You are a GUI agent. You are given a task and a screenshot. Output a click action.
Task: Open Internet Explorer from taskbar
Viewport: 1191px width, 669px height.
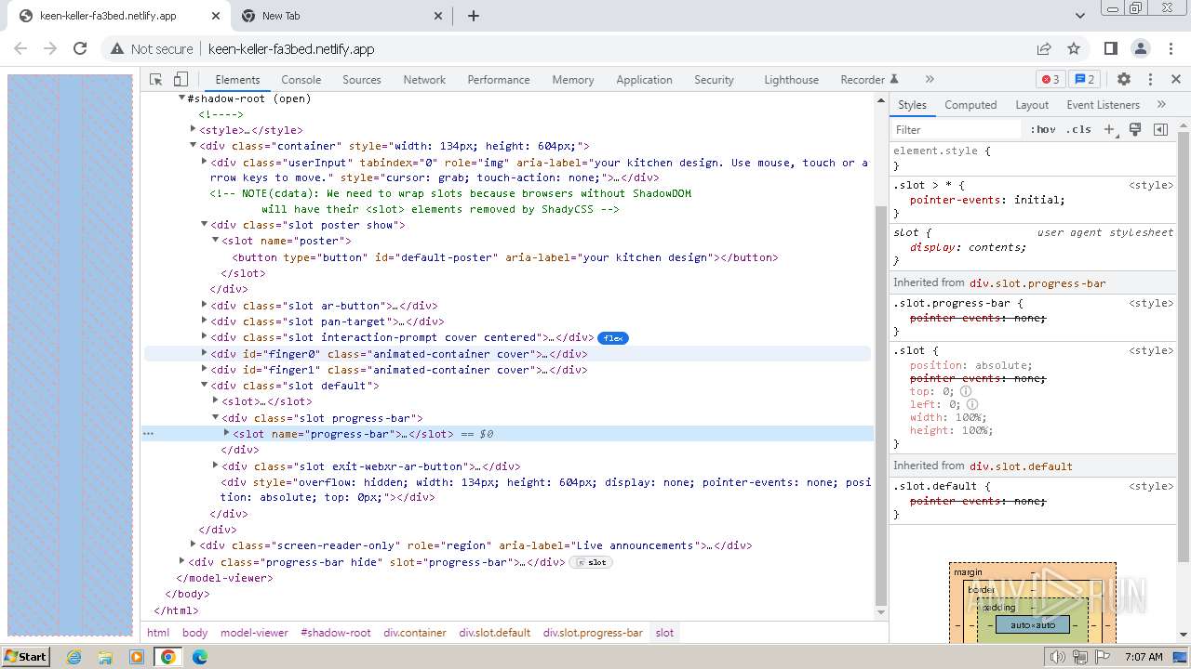(74, 657)
